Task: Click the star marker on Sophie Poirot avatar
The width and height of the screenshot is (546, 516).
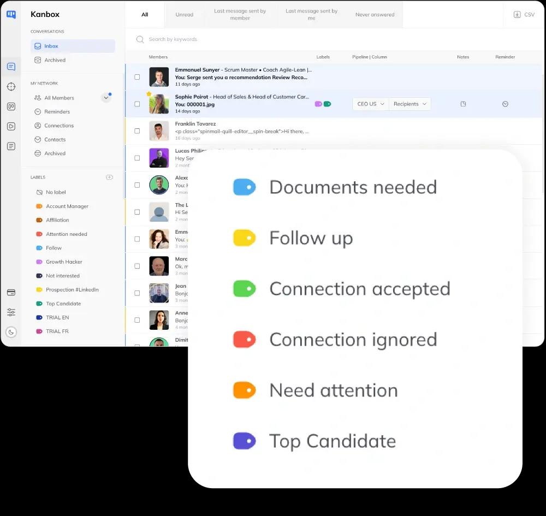Action: [149, 94]
